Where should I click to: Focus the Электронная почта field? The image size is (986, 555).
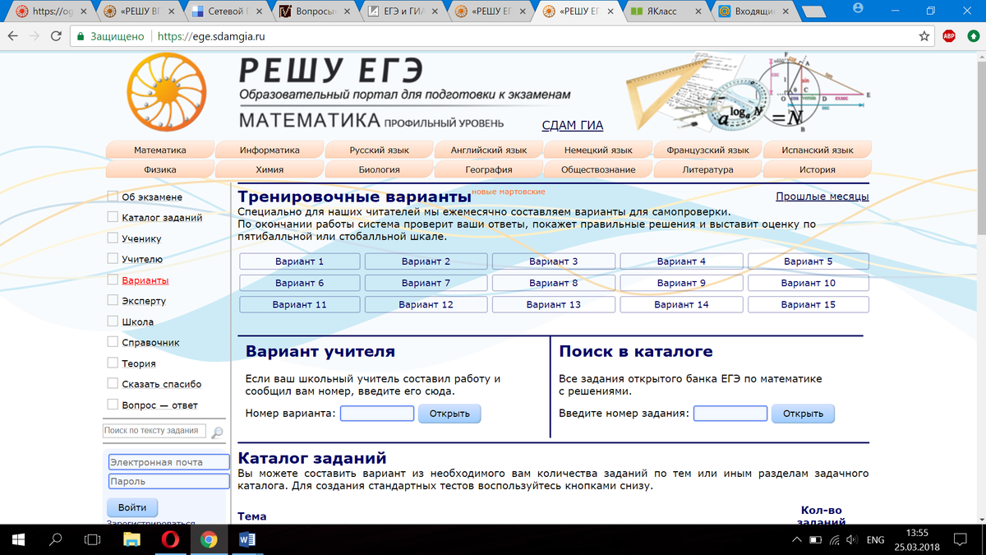click(168, 462)
